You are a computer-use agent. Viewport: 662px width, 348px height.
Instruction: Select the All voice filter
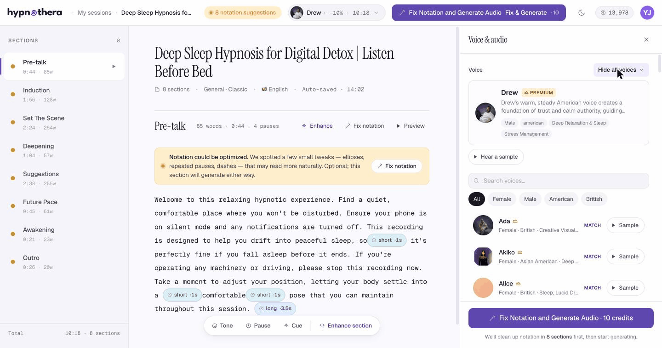pyautogui.click(x=477, y=199)
